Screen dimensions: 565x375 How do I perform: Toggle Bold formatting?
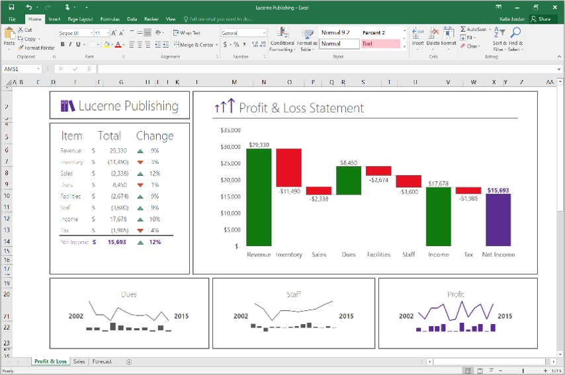(x=62, y=45)
